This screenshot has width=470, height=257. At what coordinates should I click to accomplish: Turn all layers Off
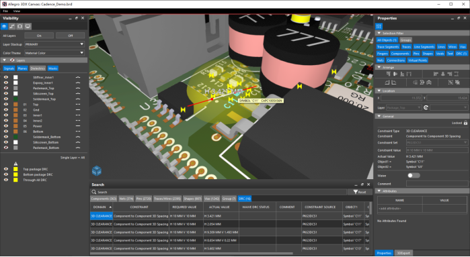(71, 36)
